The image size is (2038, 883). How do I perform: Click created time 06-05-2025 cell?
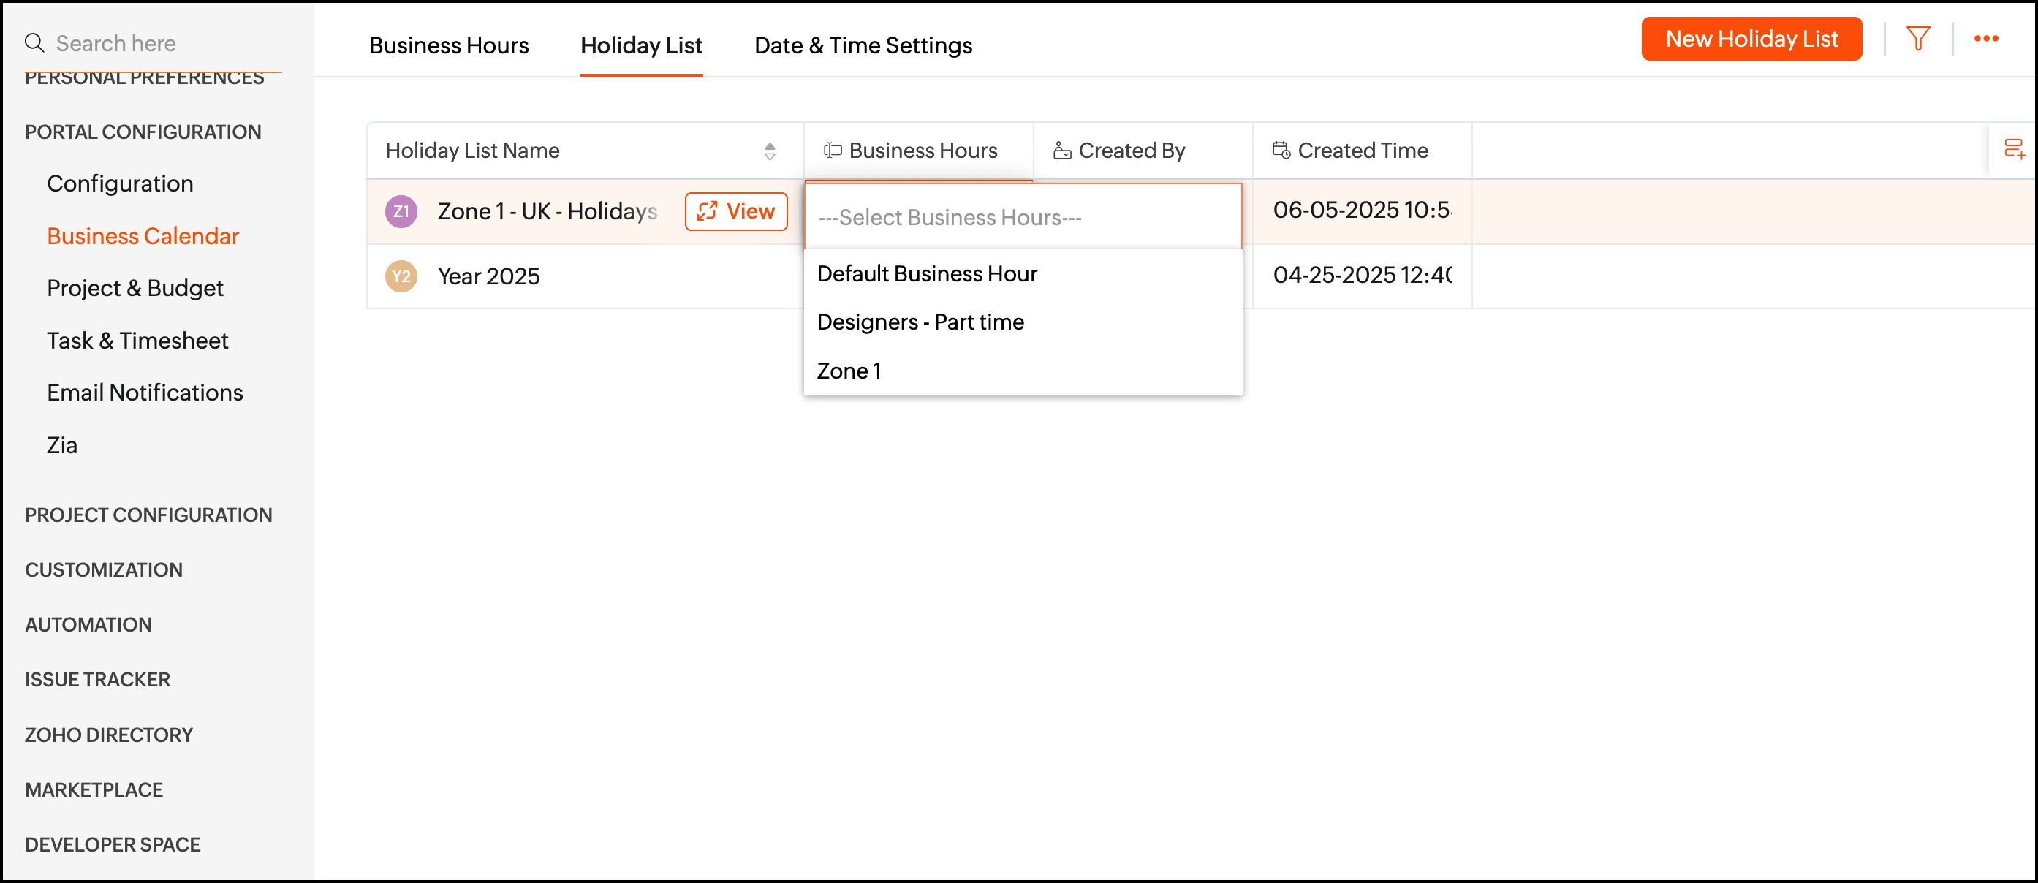[x=1363, y=210]
